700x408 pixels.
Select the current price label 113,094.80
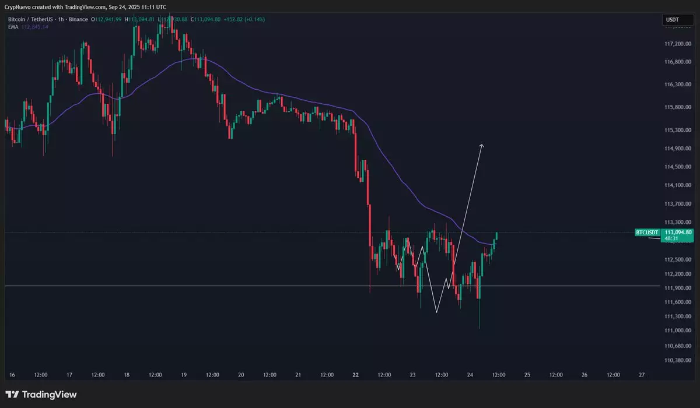coord(678,232)
